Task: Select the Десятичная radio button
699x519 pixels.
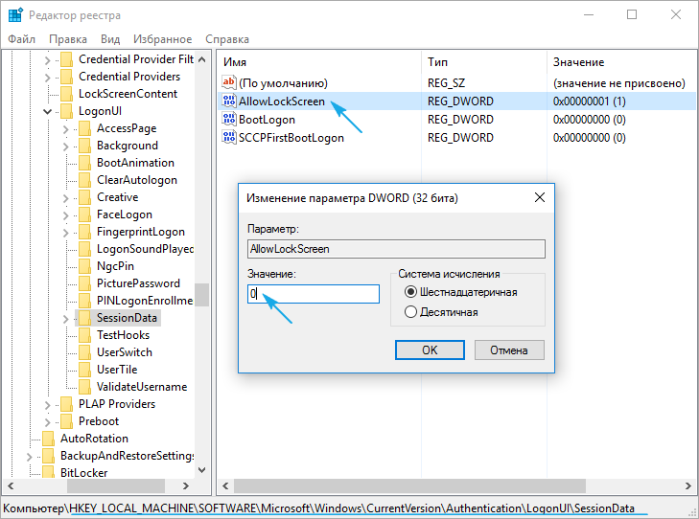Action: coord(411,312)
